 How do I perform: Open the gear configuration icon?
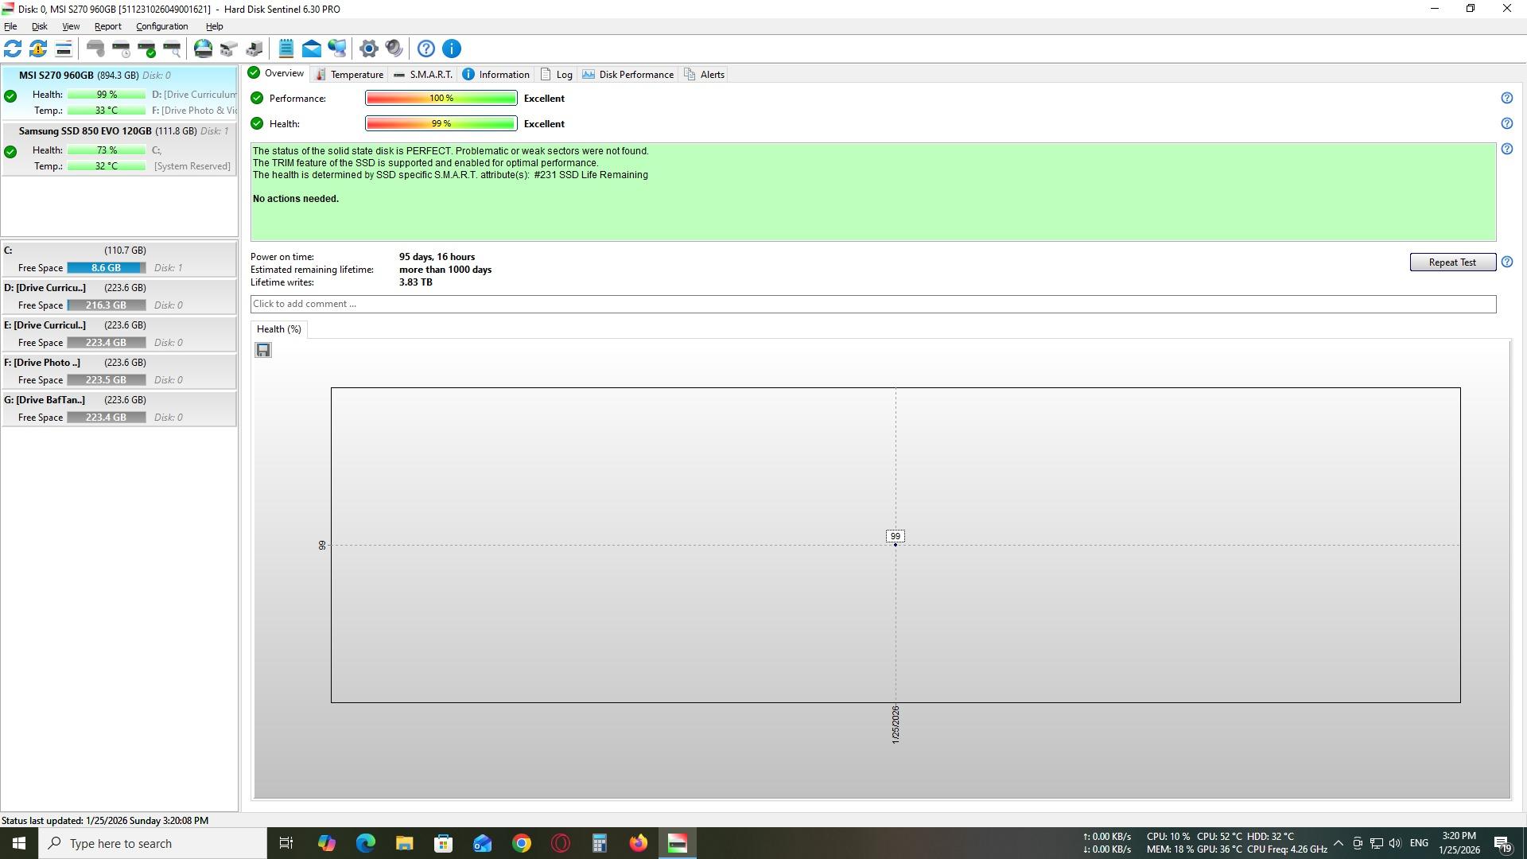pos(368,49)
